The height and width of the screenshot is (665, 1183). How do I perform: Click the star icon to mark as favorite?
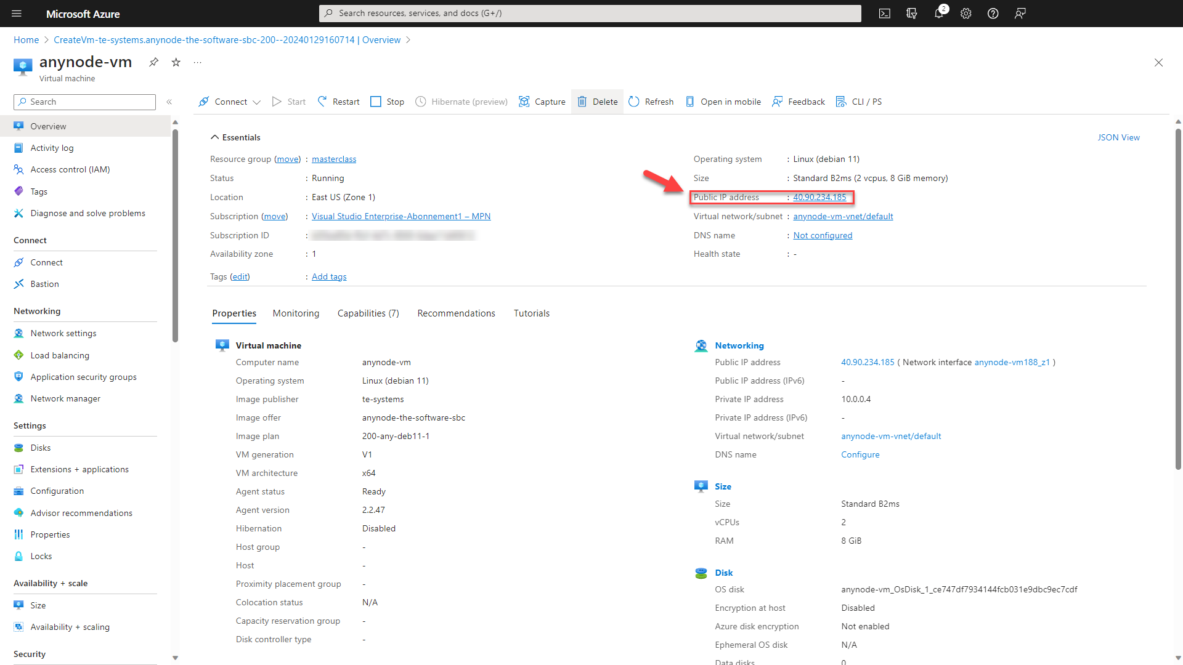click(x=176, y=63)
